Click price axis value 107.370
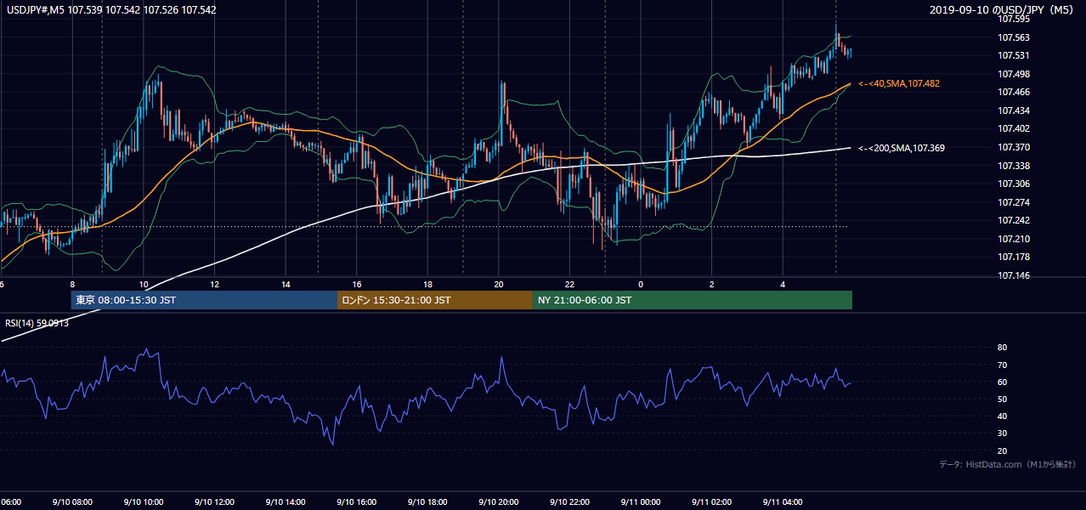 click(x=1012, y=147)
